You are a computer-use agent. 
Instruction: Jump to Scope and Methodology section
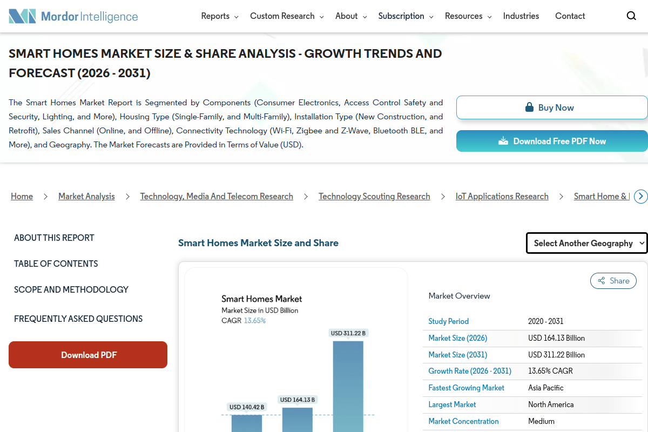(71, 289)
